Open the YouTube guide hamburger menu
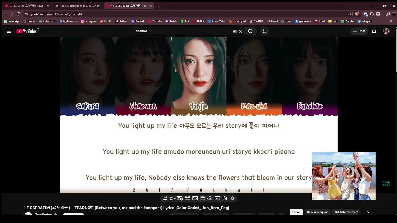Screen dimensions: 397x223 9,31
